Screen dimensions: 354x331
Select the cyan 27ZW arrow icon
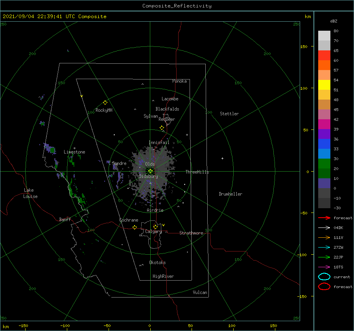(x=324, y=248)
